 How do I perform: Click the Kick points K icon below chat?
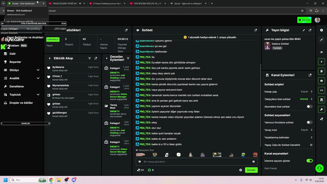click(149, 170)
